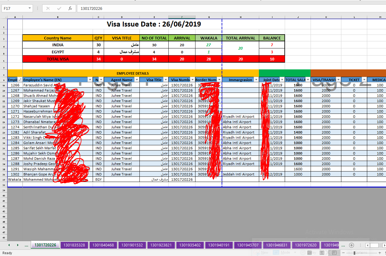Click employee ID cell 1266
This screenshot has width=386, height=256.
pyautogui.click(x=15, y=85)
